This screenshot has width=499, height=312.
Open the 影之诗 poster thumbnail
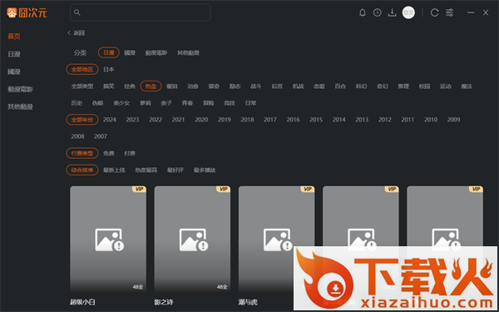(193, 240)
